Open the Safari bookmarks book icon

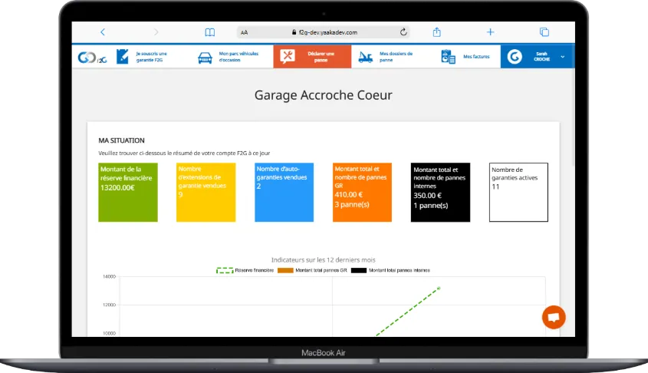(x=209, y=32)
